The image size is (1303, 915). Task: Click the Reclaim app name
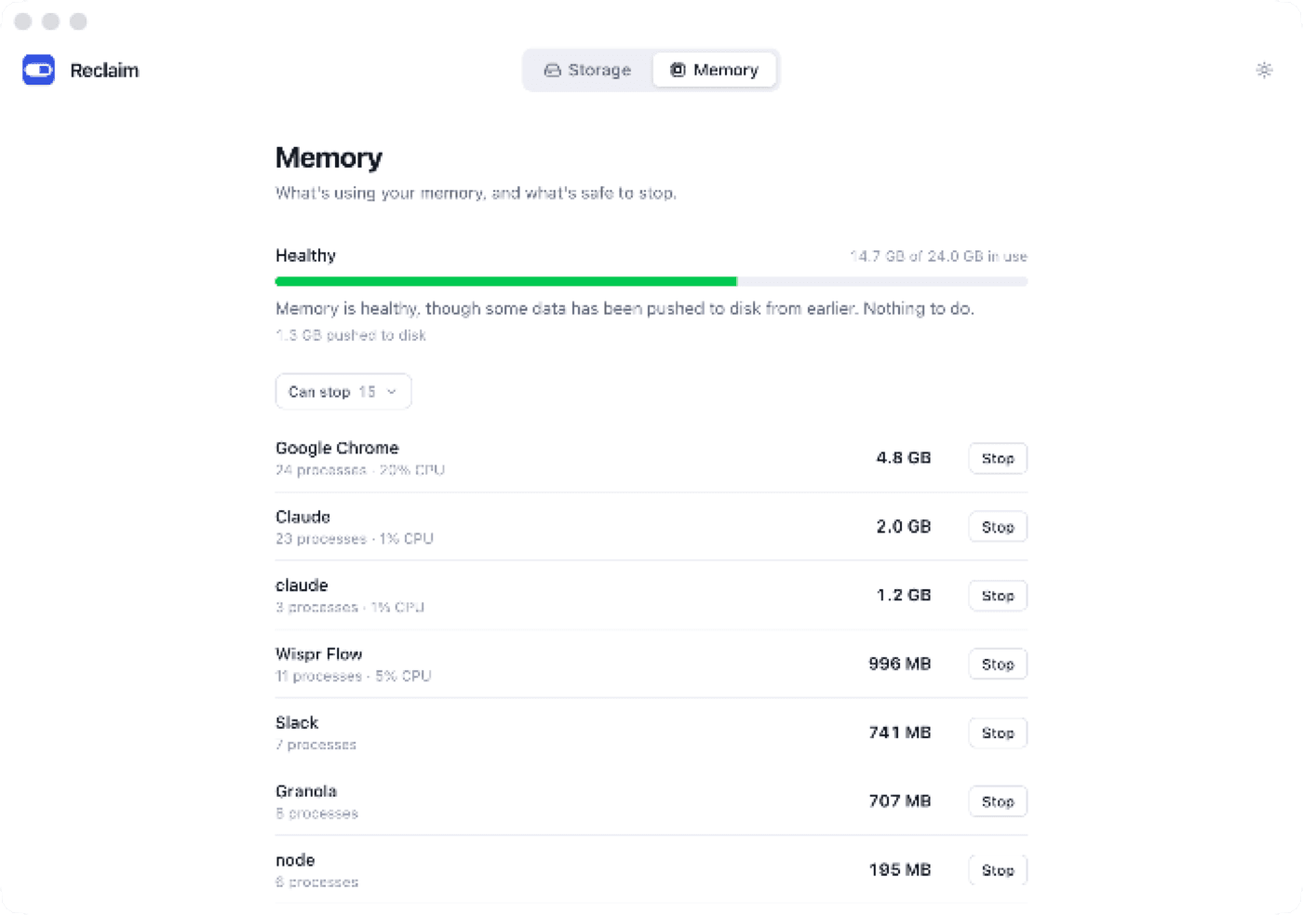(x=104, y=71)
